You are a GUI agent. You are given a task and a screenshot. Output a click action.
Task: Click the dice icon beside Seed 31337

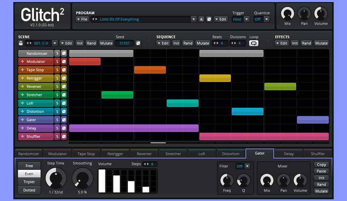[x=138, y=43]
